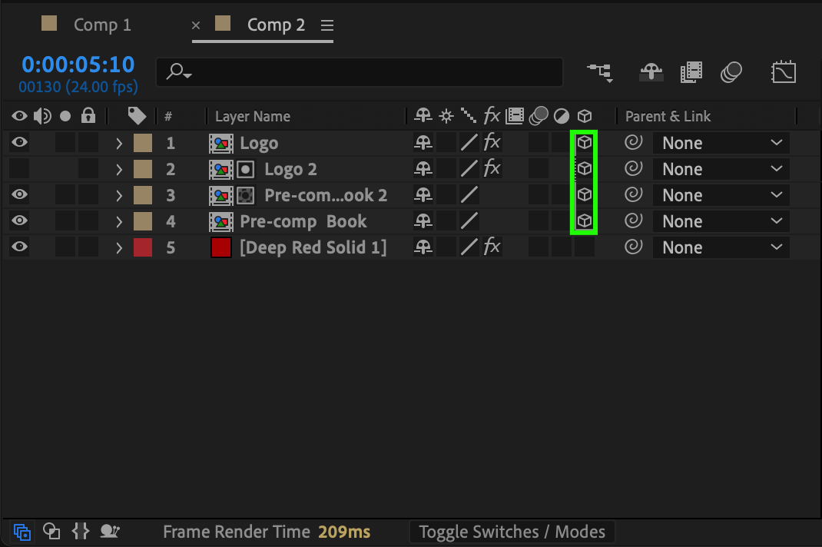822x547 pixels.
Task: Show the Logo 2 layer
Action: click(x=20, y=169)
